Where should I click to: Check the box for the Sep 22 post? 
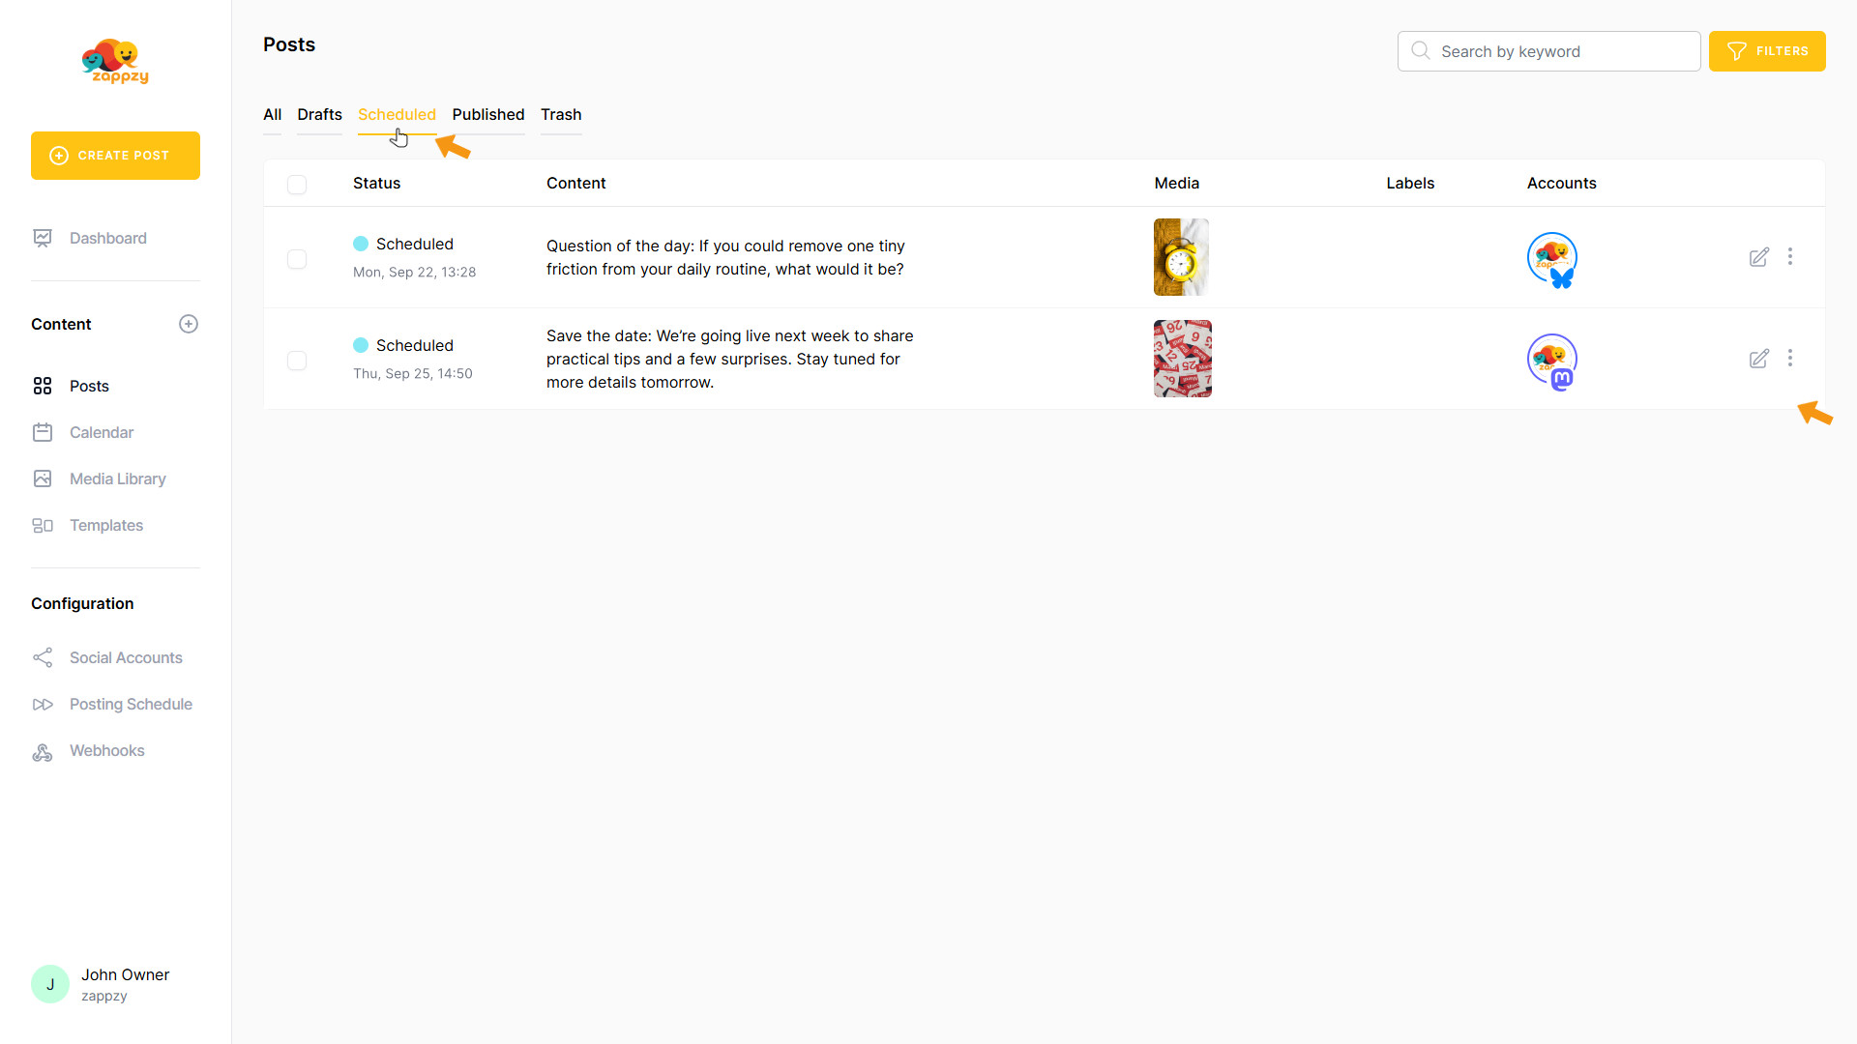tap(297, 259)
